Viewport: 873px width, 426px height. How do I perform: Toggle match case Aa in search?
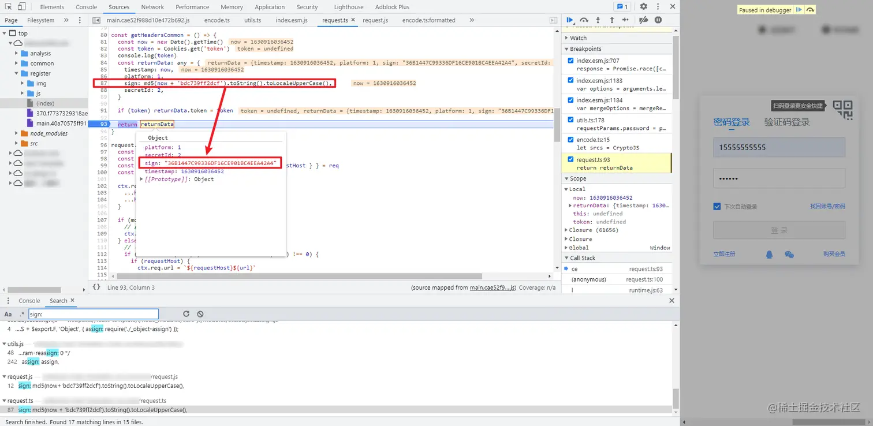point(8,314)
